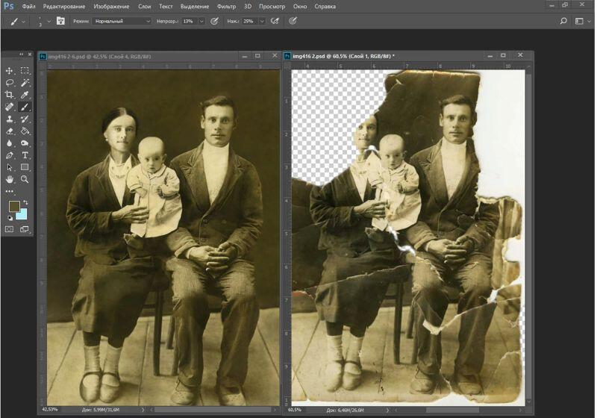Image resolution: width=597 pixels, height=418 pixels.
Task: Expand the opacity 13% dropdown arrow
Action: tap(201, 22)
